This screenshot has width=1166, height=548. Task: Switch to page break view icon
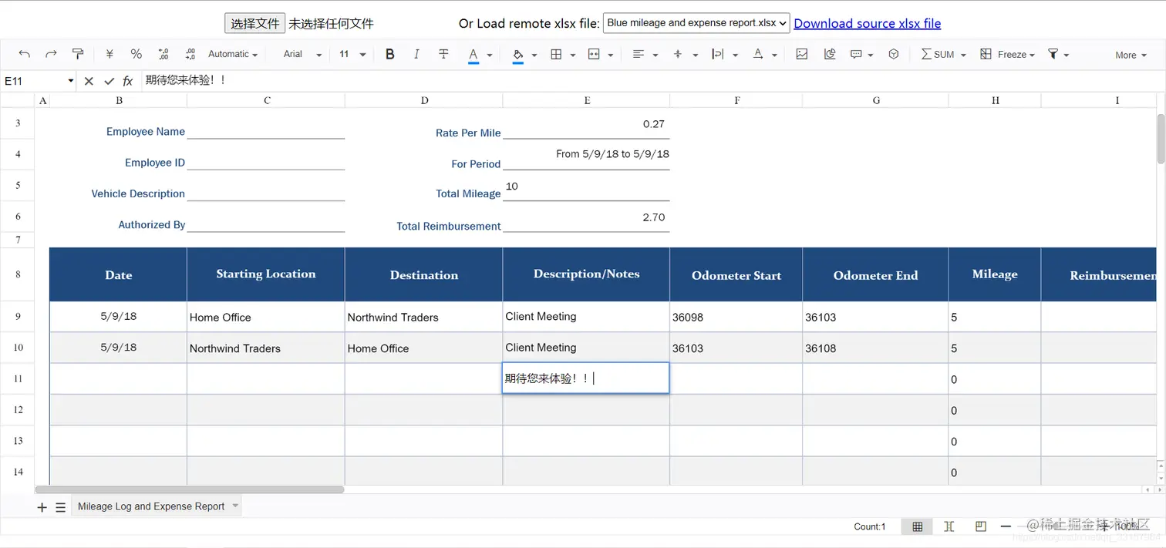tap(949, 526)
